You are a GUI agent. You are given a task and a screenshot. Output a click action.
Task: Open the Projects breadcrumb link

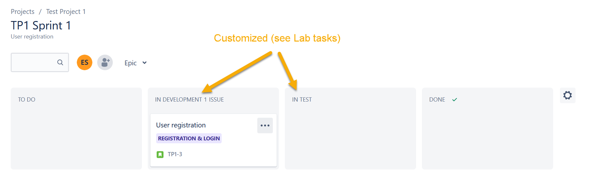tap(23, 12)
